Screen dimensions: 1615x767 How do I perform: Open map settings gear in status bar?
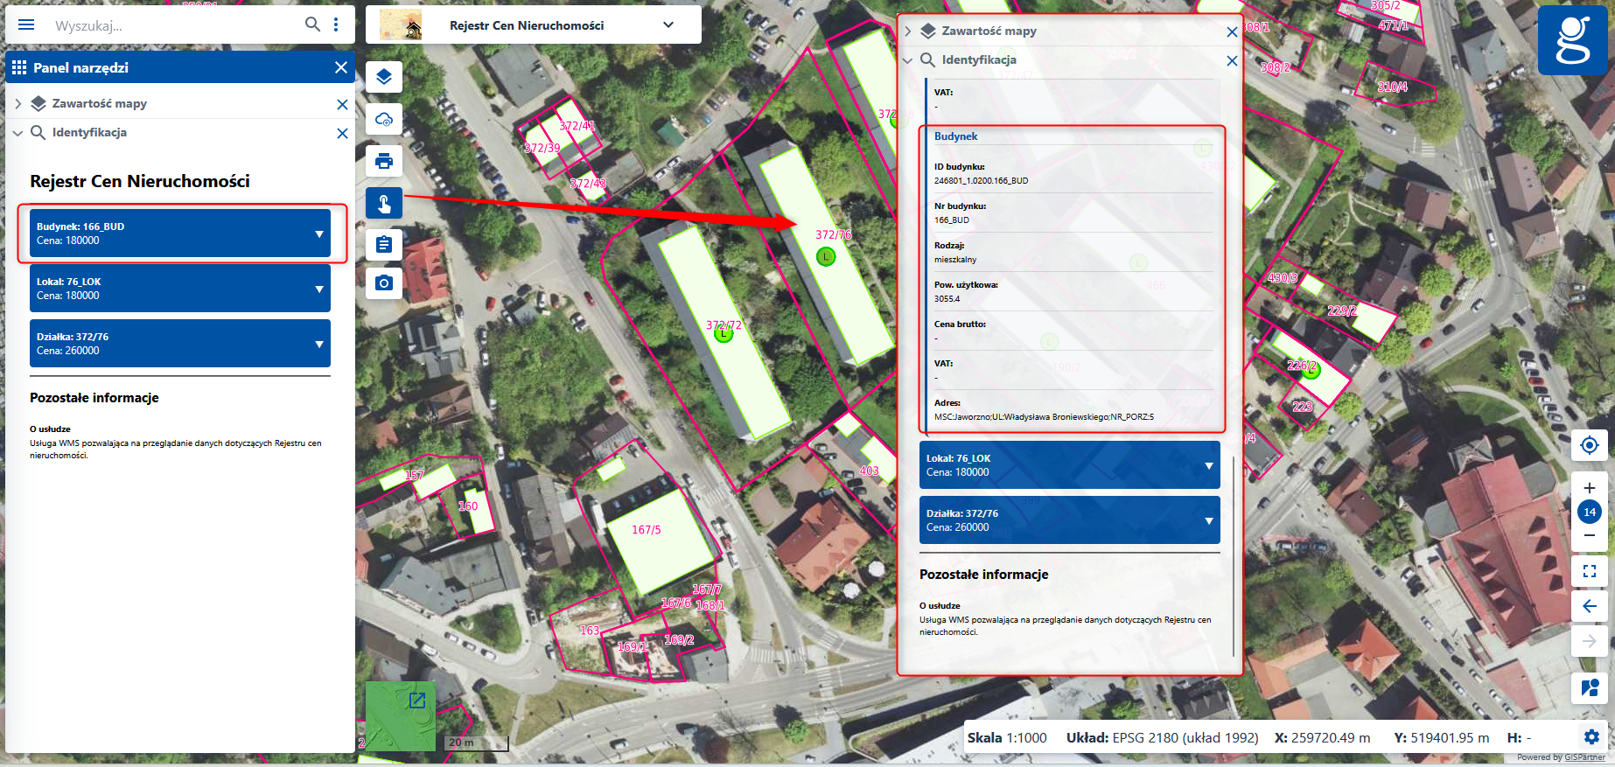tap(1591, 737)
